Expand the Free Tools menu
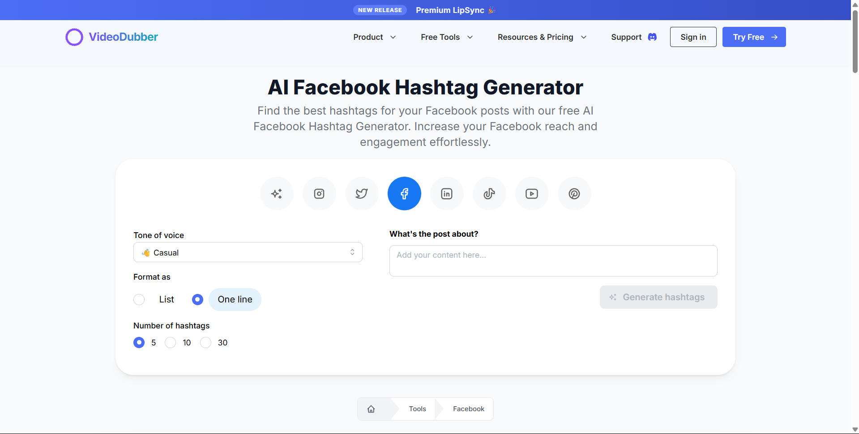This screenshot has width=859, height=434. (x=447, y=37)
